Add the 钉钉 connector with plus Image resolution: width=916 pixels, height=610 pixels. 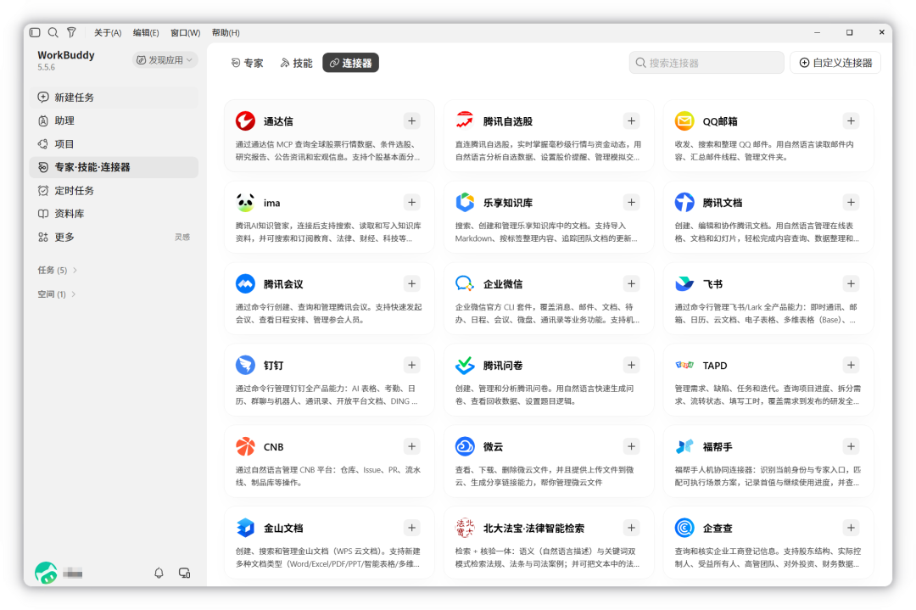(412, 365)
